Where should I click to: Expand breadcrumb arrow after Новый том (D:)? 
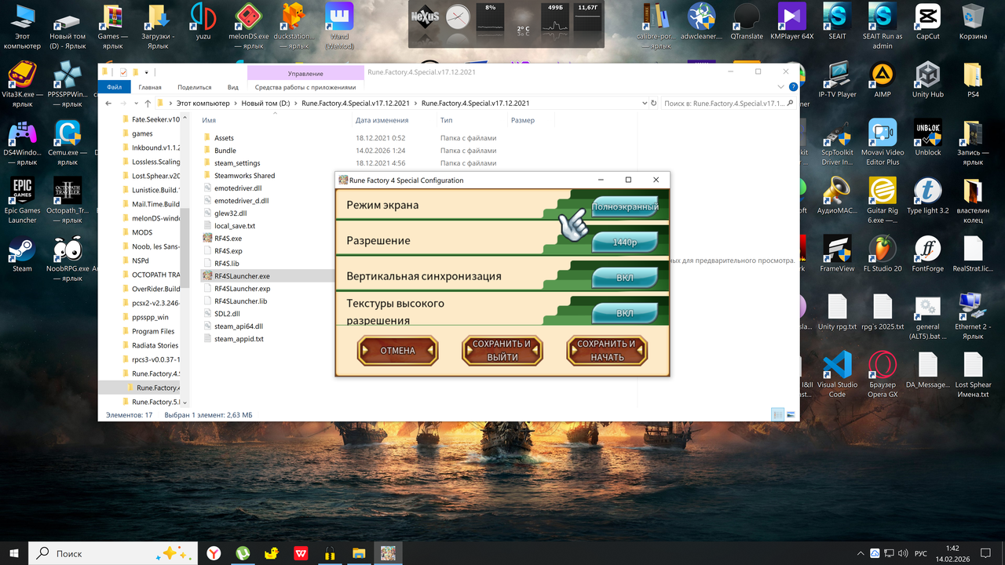[295, 103]
